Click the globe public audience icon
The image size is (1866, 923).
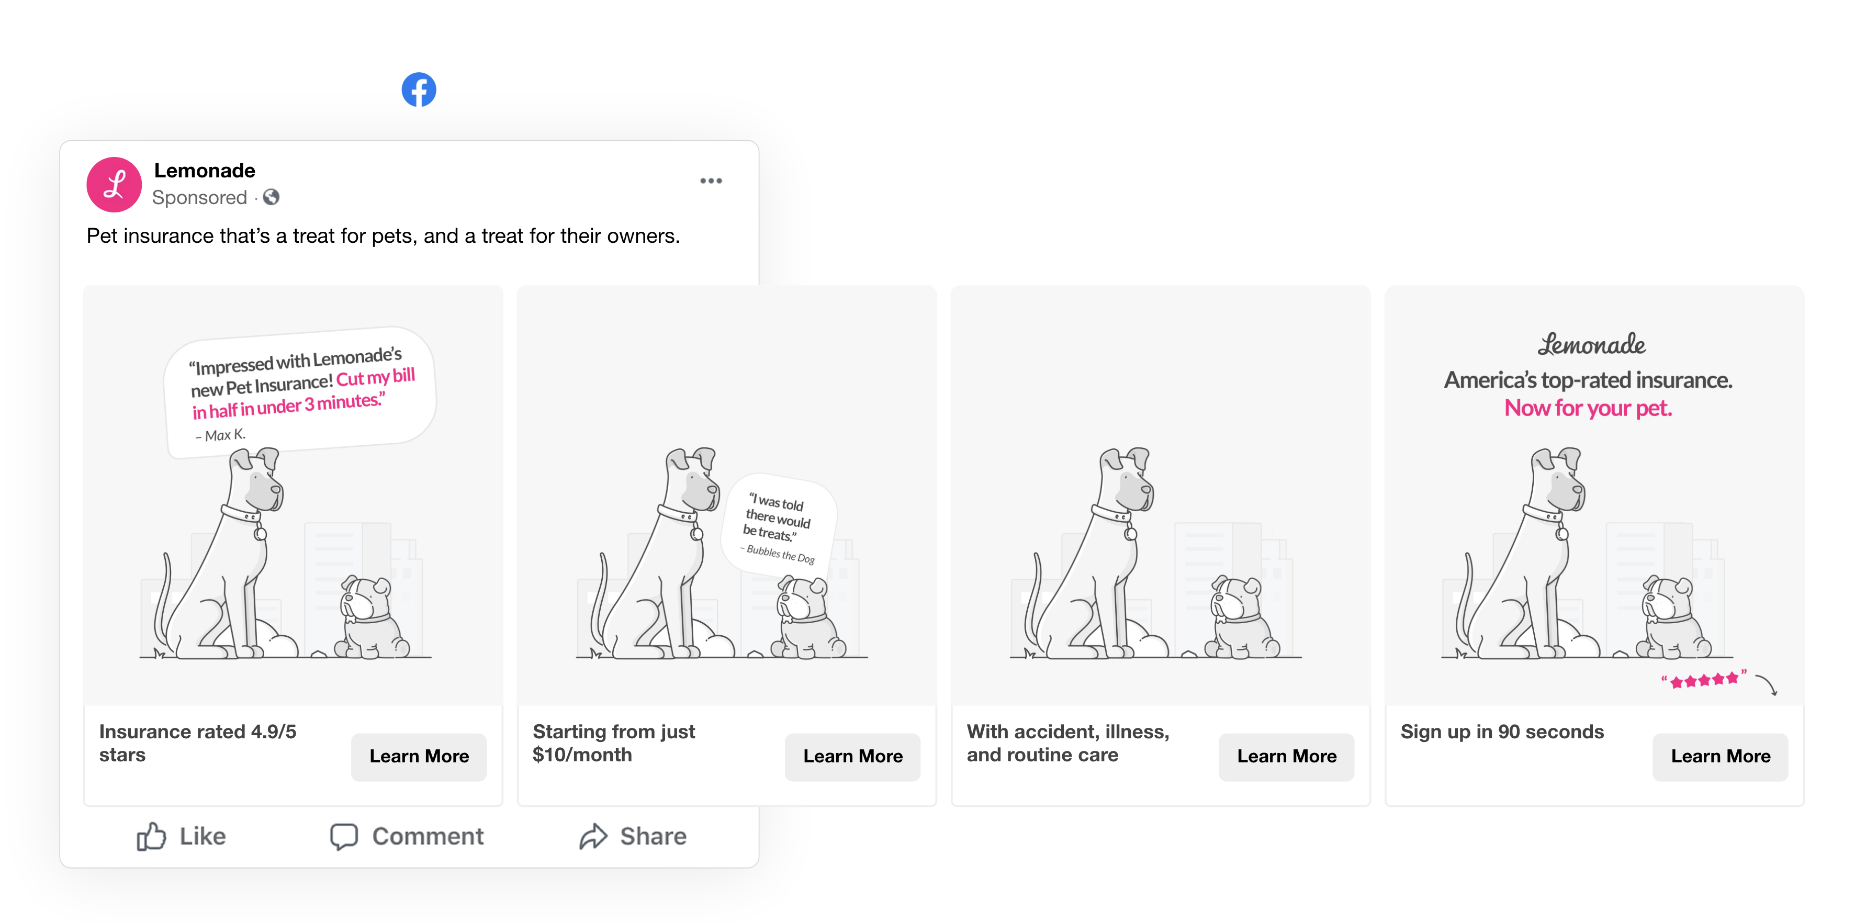point(271,197)
